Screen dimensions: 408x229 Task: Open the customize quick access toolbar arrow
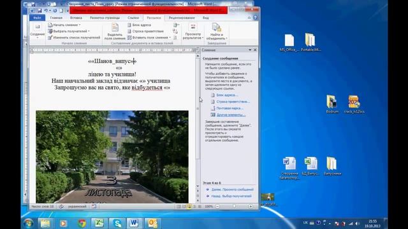[x=67, y=11]
